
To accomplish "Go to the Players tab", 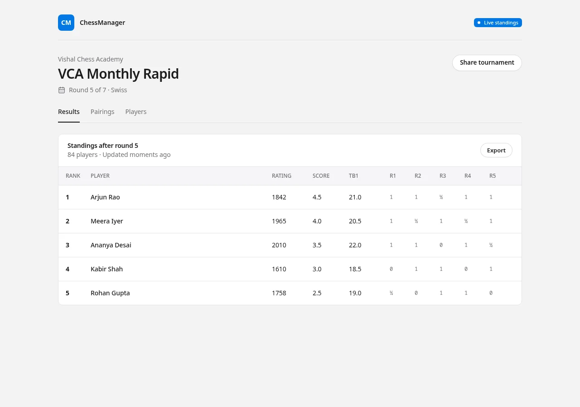I will [136, 112].
